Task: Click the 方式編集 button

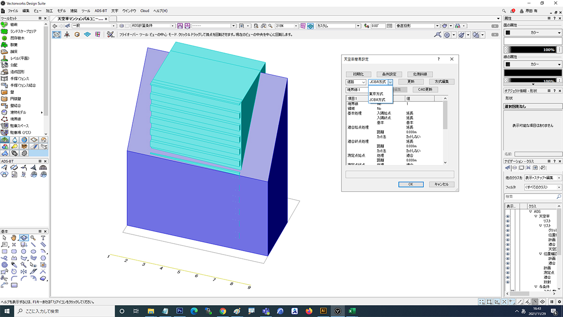Action: (x=441, y=82)
